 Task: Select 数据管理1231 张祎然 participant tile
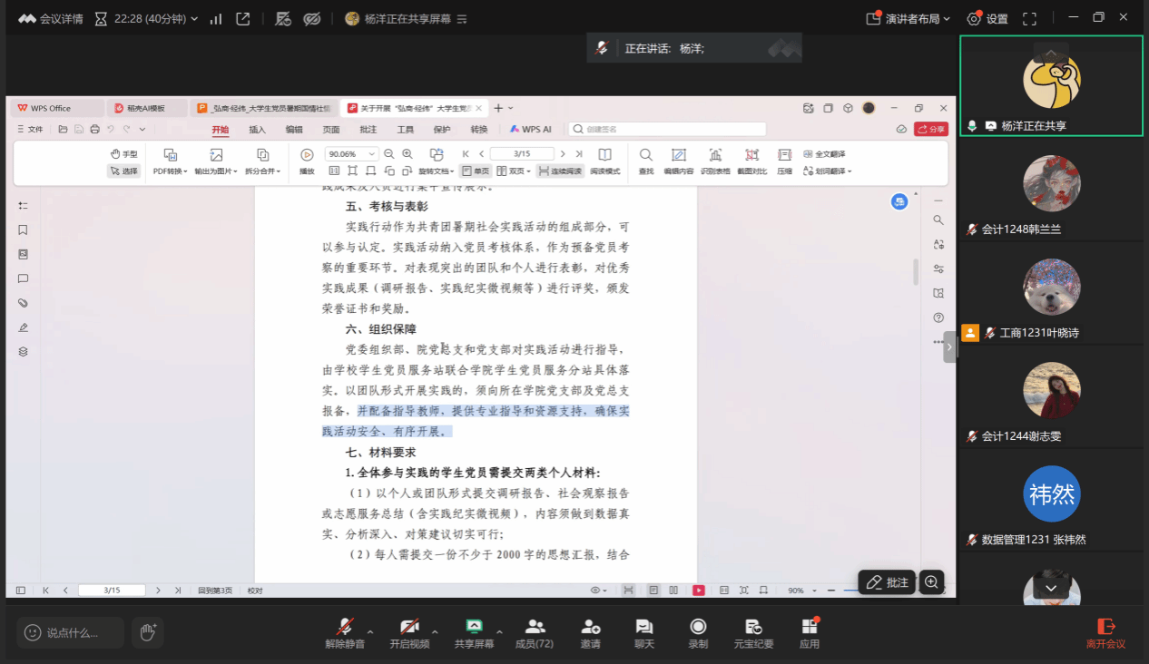click(x=1051, y=502)
